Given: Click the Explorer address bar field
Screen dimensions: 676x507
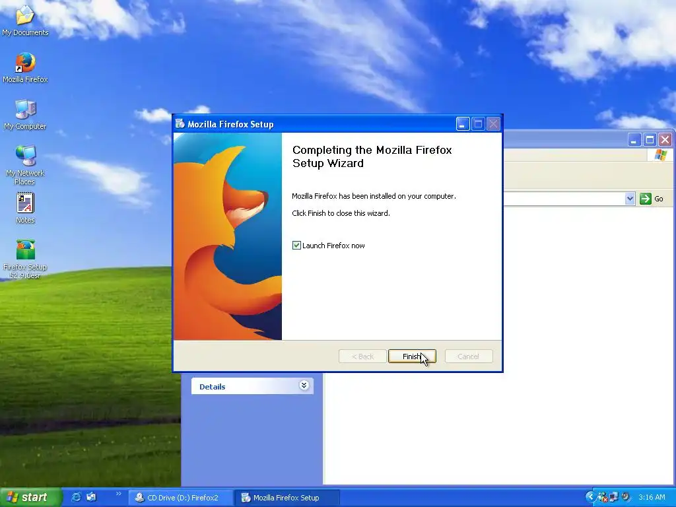Looking at the screenshot, I should click(x=564, y=199).
